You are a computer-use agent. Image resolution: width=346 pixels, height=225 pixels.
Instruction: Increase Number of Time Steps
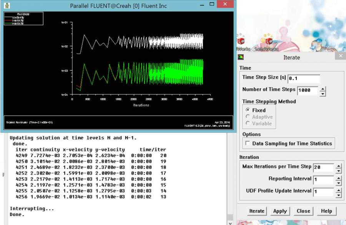323,89
